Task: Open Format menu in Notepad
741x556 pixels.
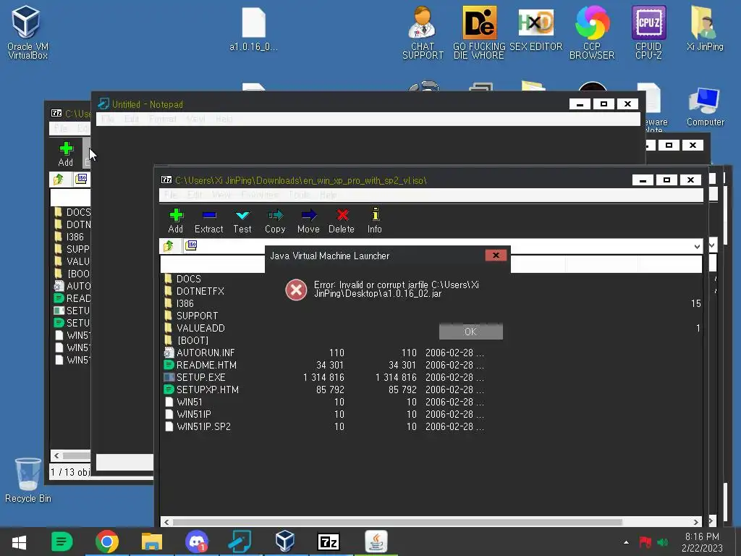Action: [x=163, y=119]
